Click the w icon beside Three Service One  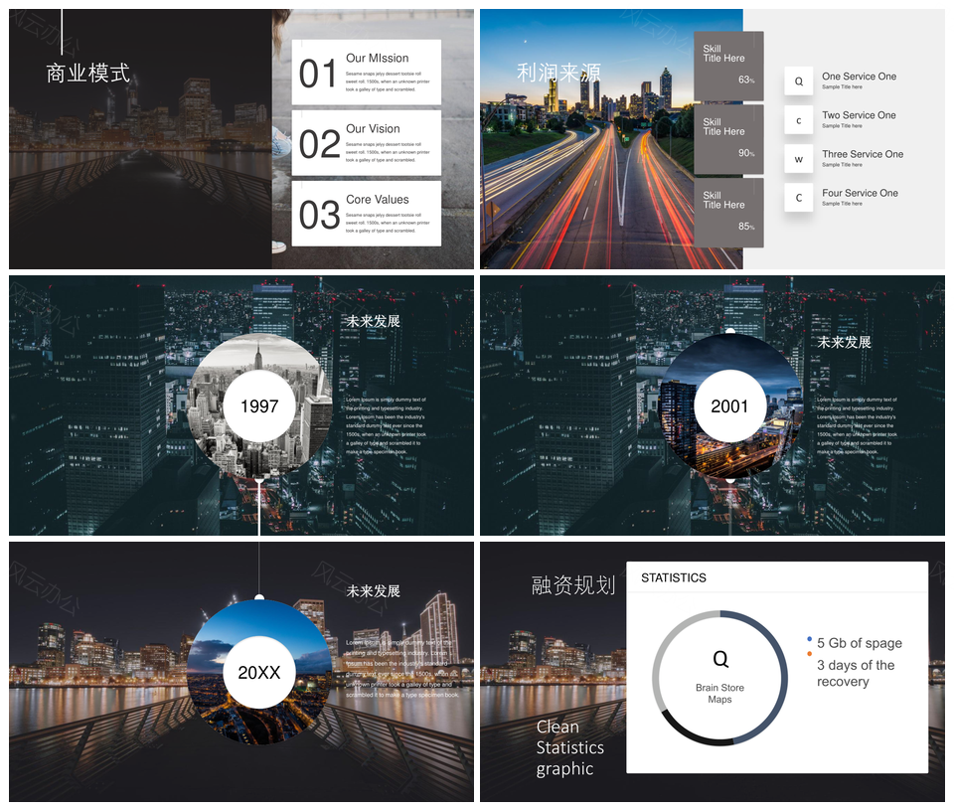coord(798,159)
